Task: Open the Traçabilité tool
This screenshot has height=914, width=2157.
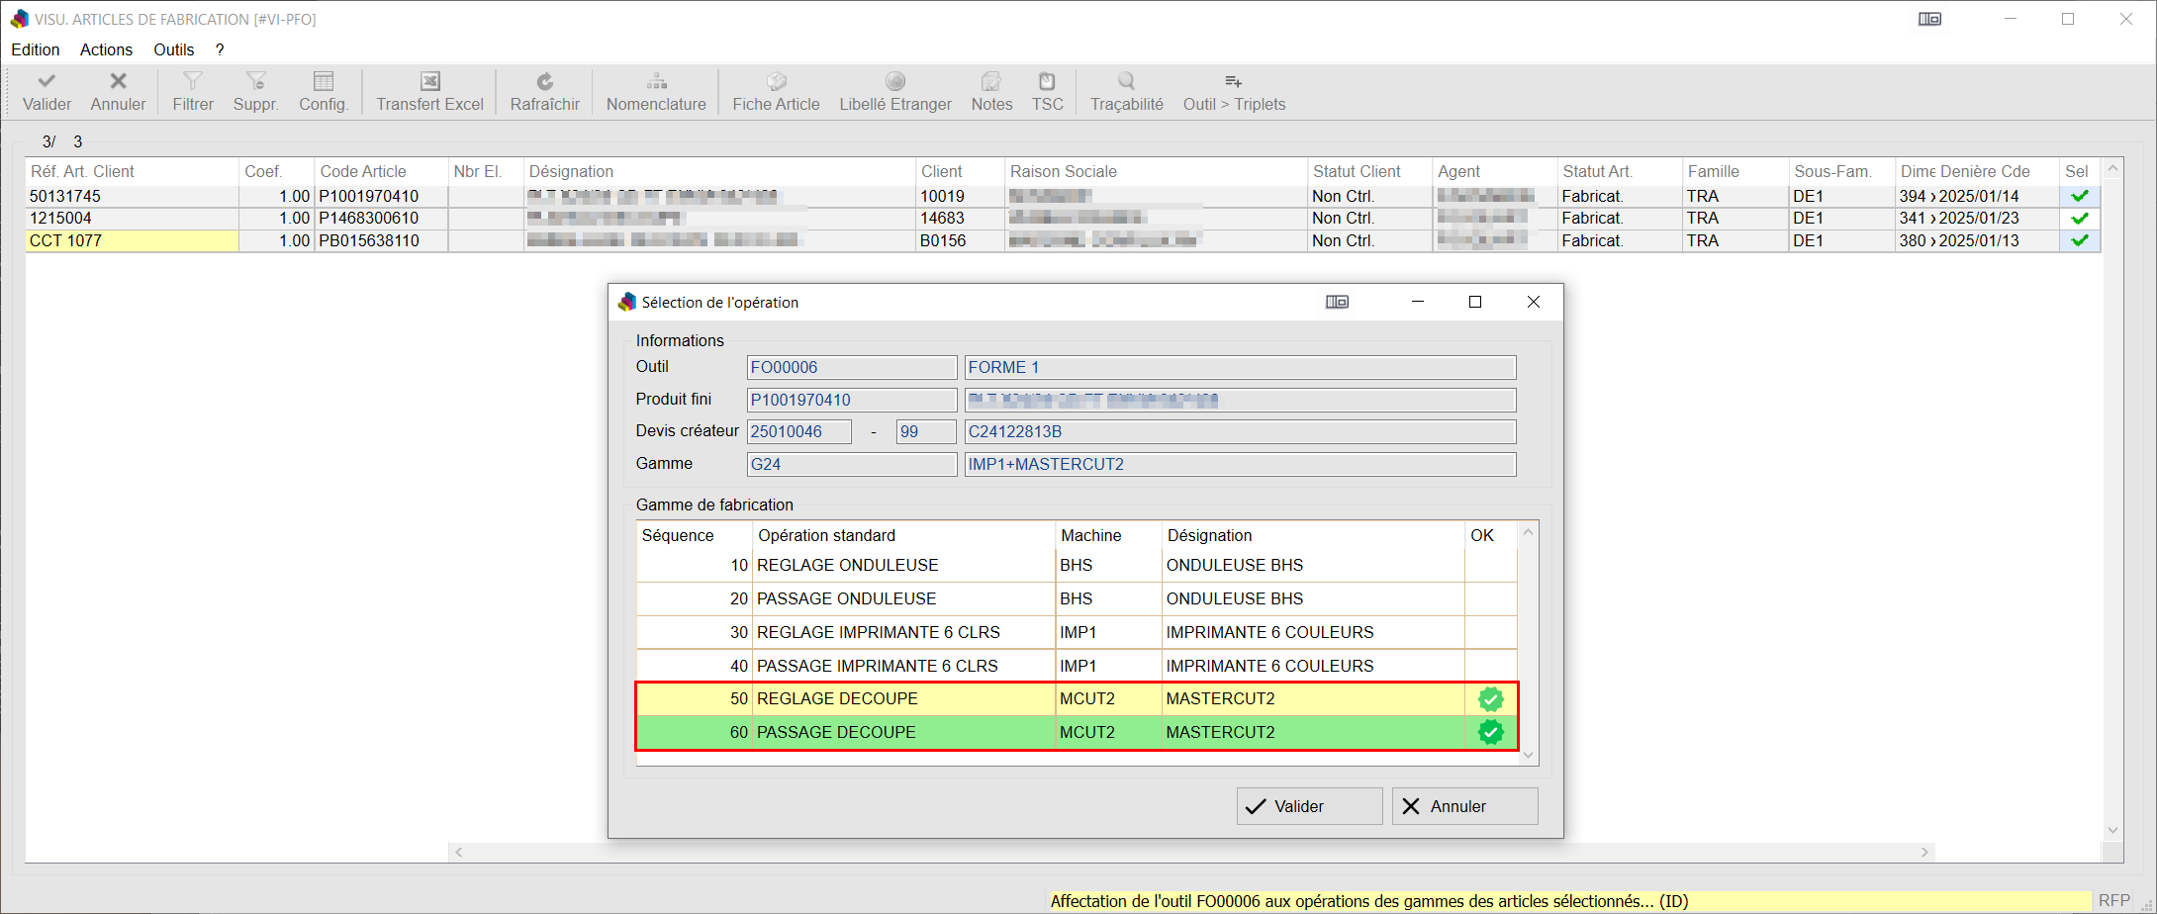Action: [x=1126, y=91]
